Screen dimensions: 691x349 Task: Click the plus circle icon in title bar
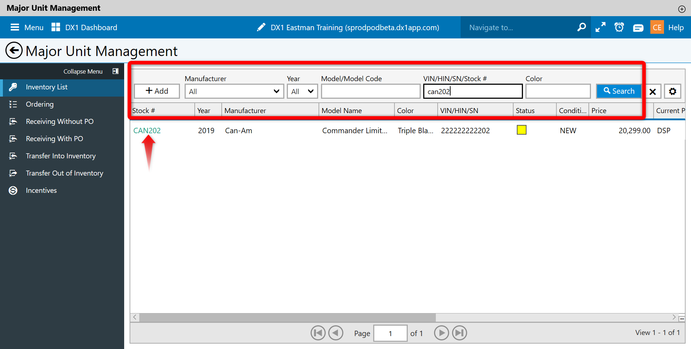(x=682, y=9)
